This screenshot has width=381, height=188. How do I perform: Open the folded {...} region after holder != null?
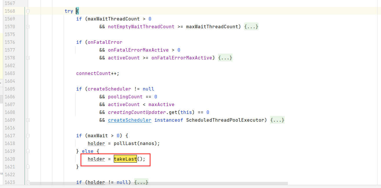click(x=141, y=183)
